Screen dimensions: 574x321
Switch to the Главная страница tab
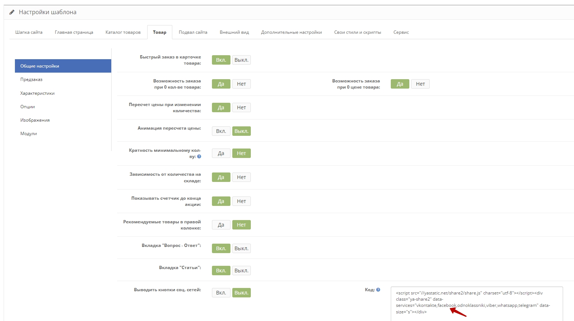[x=74, y=32]
